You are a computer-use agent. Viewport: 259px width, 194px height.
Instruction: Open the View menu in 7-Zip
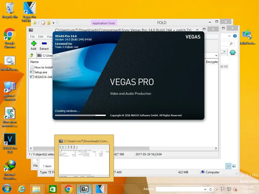(x=49, y=36)
